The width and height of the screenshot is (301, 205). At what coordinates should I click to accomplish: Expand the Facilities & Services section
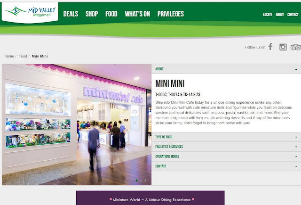tap(226, 147)
